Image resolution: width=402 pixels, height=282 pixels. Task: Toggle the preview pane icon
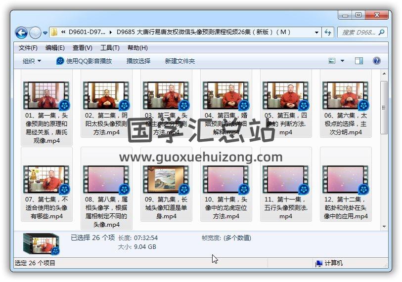click(359, 61)
